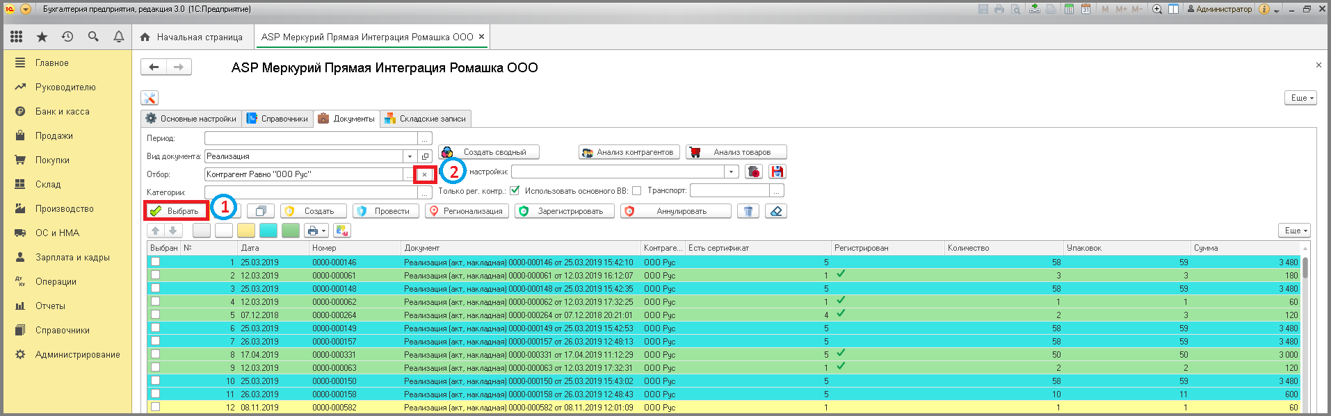Open notifications bell icon
The height and width of the screenshot is (416, 1331).
119,37
